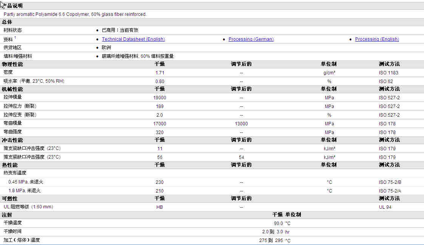Select the 物理性能 section heading
The height and width of the screenshot is (245, 424).
click(12, 64)
